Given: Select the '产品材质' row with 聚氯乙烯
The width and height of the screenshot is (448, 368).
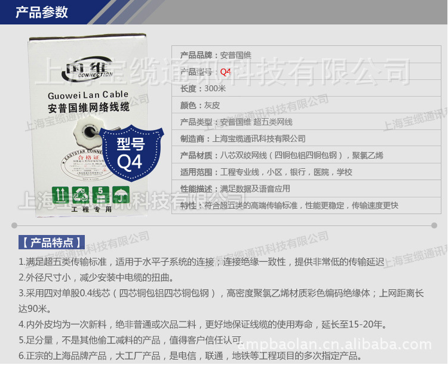Looking at the screenshot, I should coord(306,155).
